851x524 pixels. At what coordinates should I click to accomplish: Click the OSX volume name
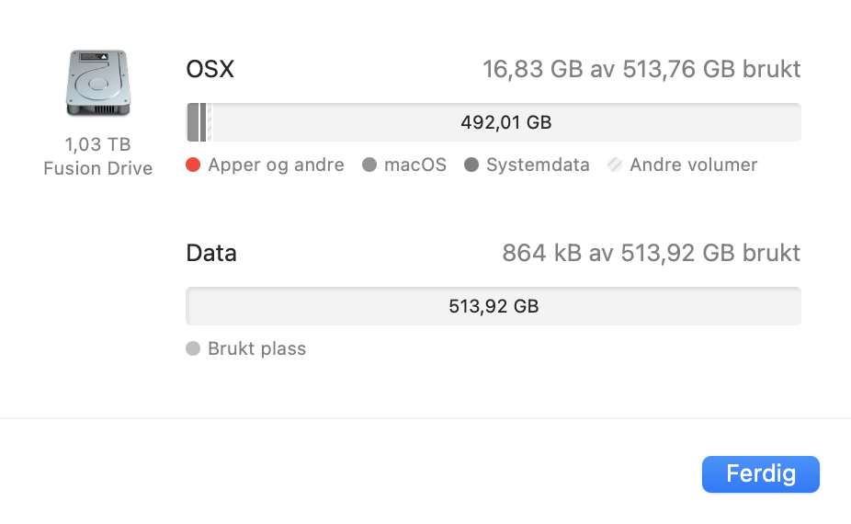[x=210, y=69]
